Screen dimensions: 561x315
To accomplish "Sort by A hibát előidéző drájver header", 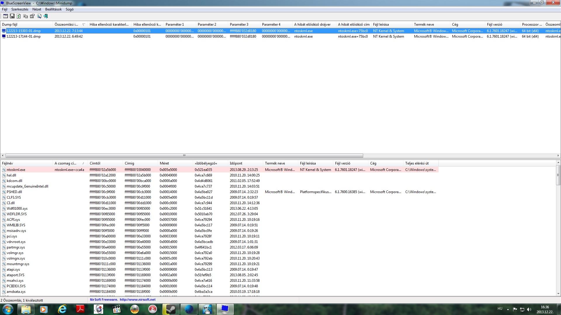I will click(x=314, y=24).
